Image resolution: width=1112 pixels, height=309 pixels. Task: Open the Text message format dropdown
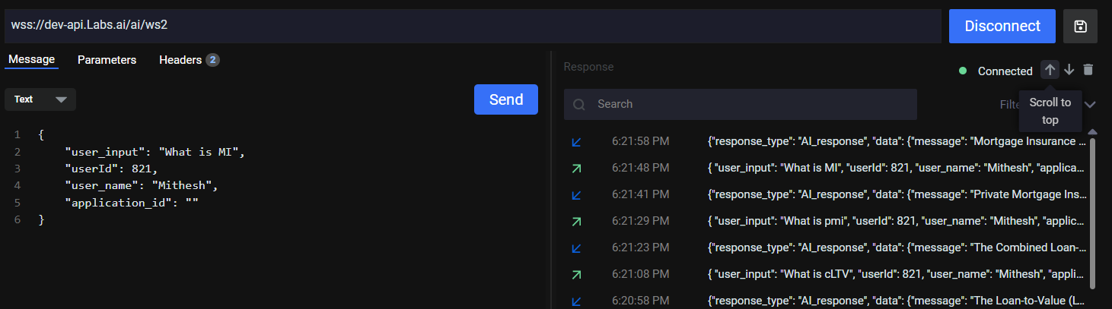(x=40, y=99)
